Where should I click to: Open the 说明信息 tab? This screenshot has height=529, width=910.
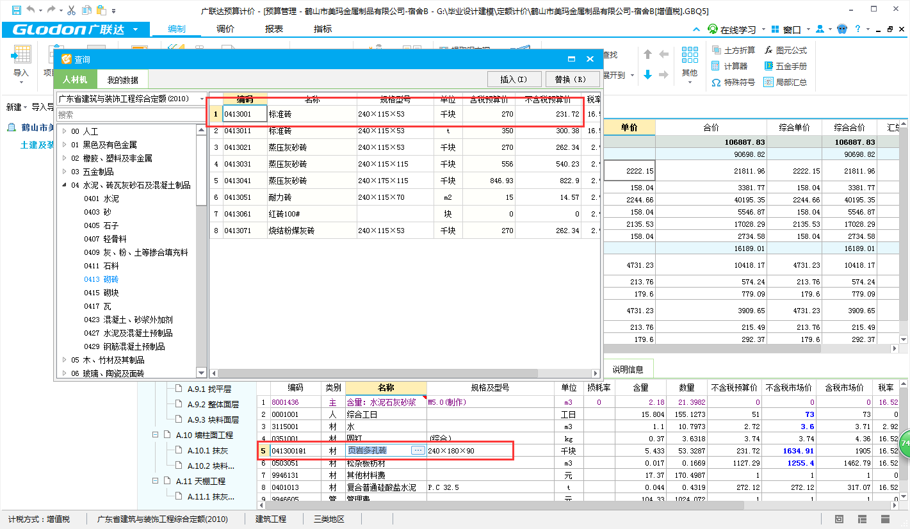pos(628,369)
